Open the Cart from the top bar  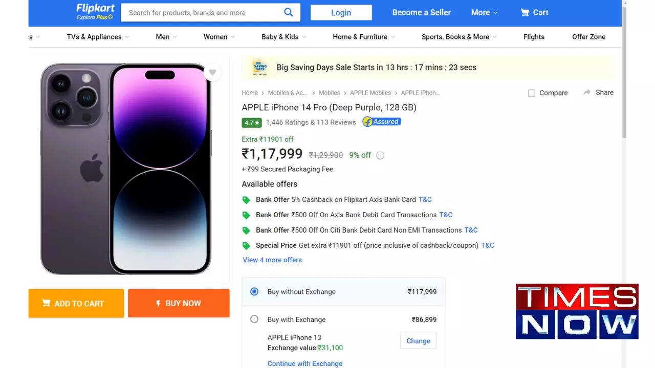click(x=534, y=12)
